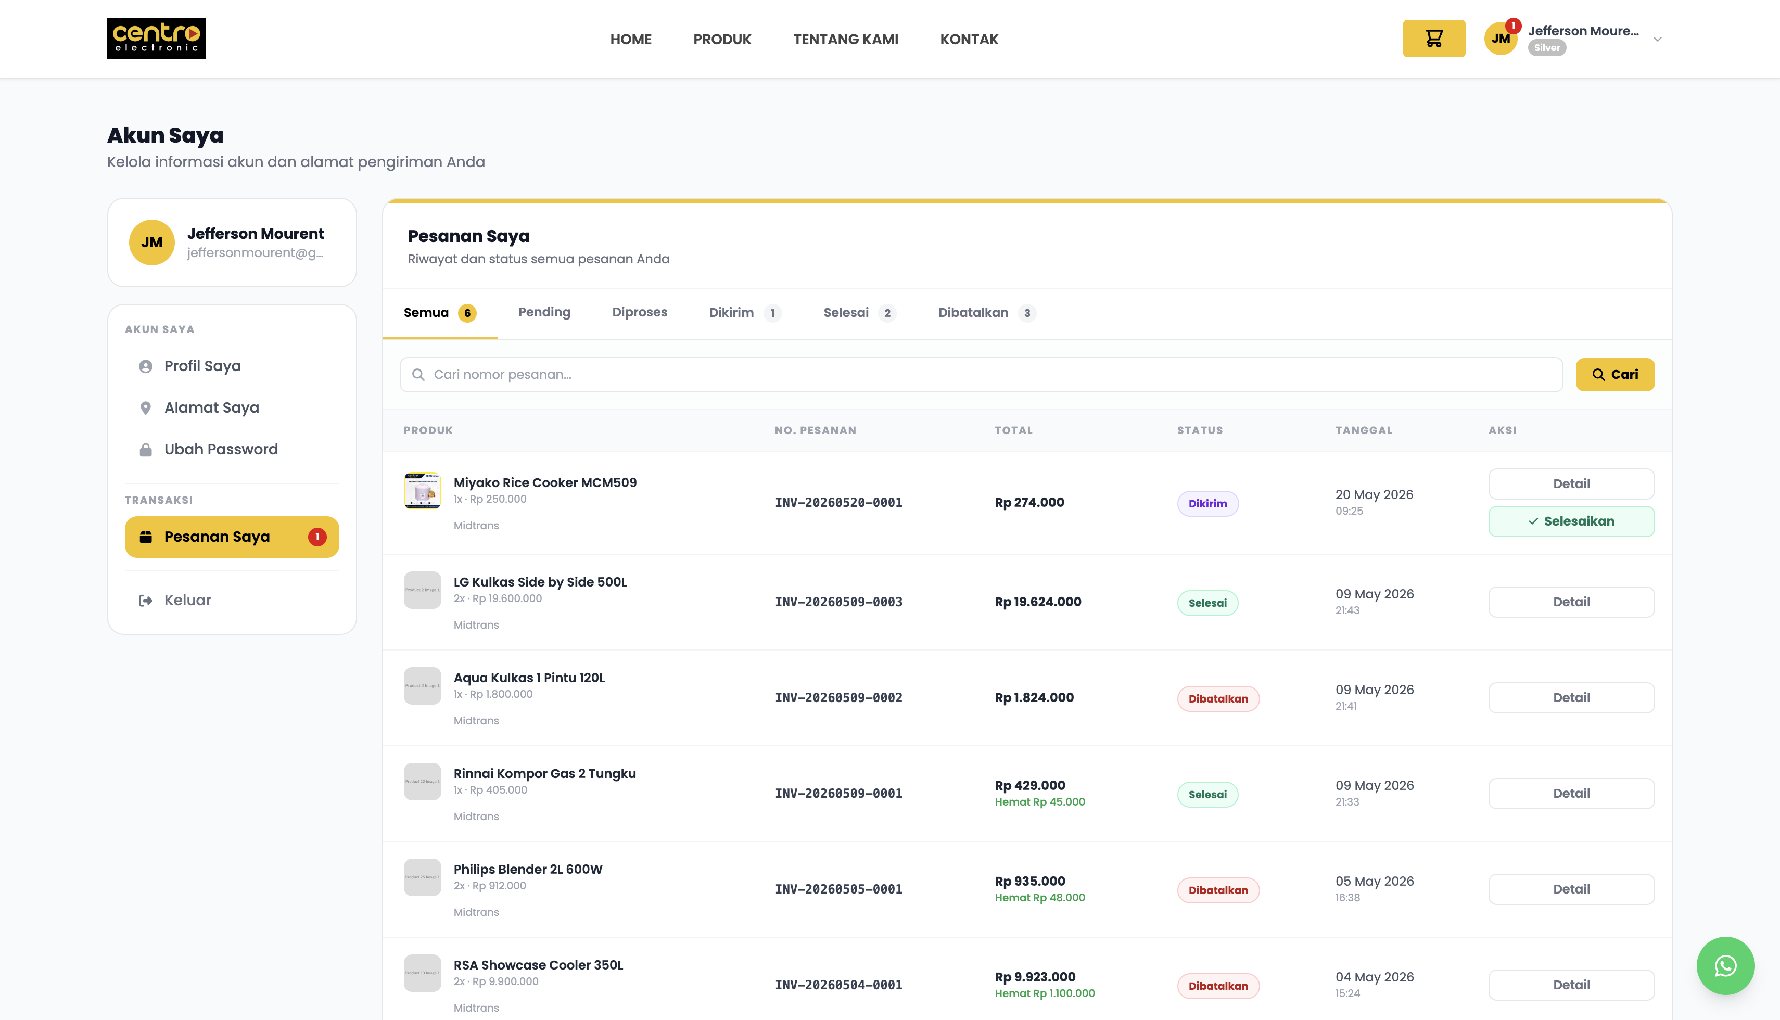Open TENTANG KAMI page
Viewport: 1780px width, 1020px height.
point(846,39)
